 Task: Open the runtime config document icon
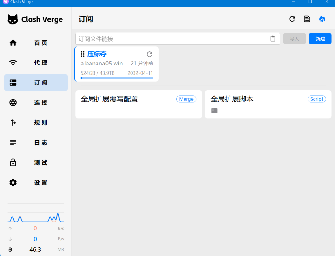click(307, 19)
